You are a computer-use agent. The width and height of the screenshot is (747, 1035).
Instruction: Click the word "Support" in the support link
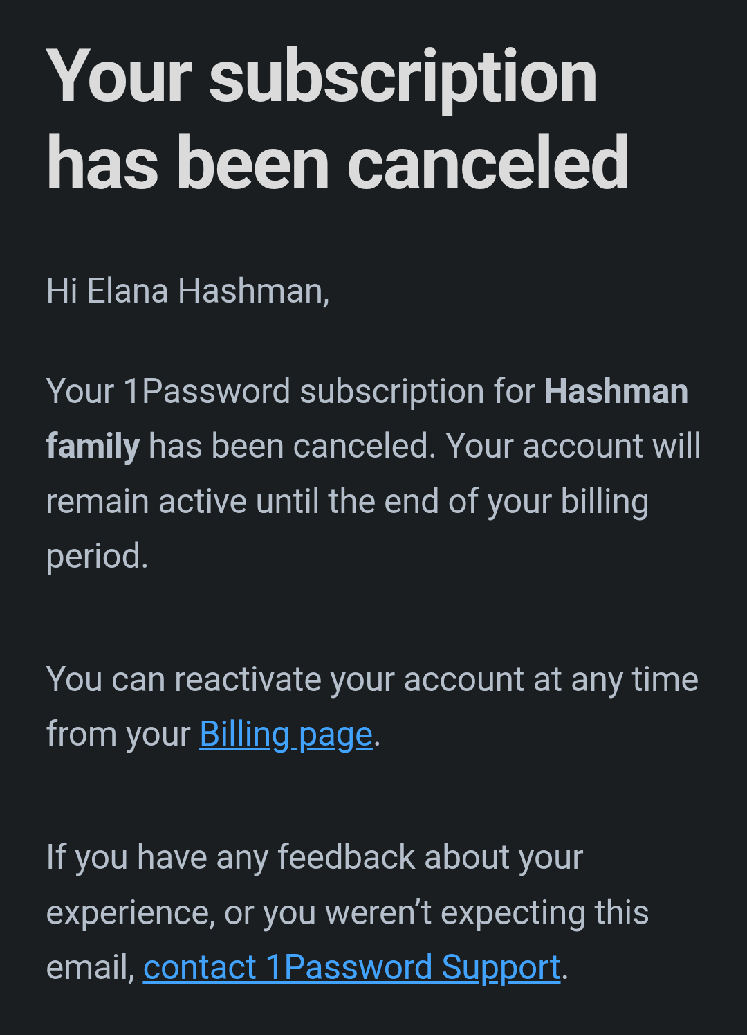click(501, 968)
